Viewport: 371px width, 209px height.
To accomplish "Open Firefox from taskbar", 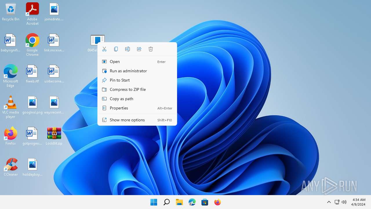I will 218,202.
